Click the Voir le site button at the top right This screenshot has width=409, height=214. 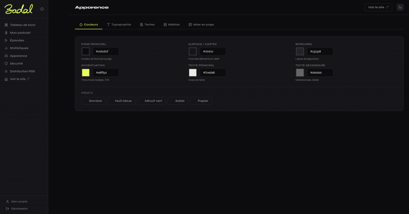(378, 7)
